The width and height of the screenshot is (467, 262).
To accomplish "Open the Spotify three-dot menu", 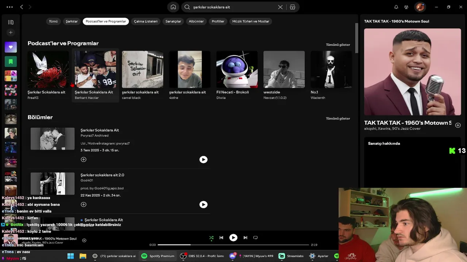I will tap(10, 7).
